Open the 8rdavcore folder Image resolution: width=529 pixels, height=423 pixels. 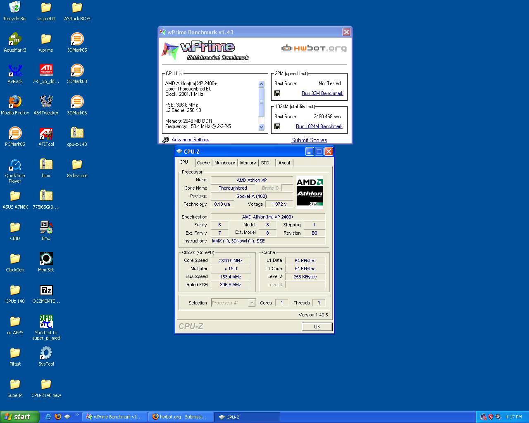coord(77,168)
